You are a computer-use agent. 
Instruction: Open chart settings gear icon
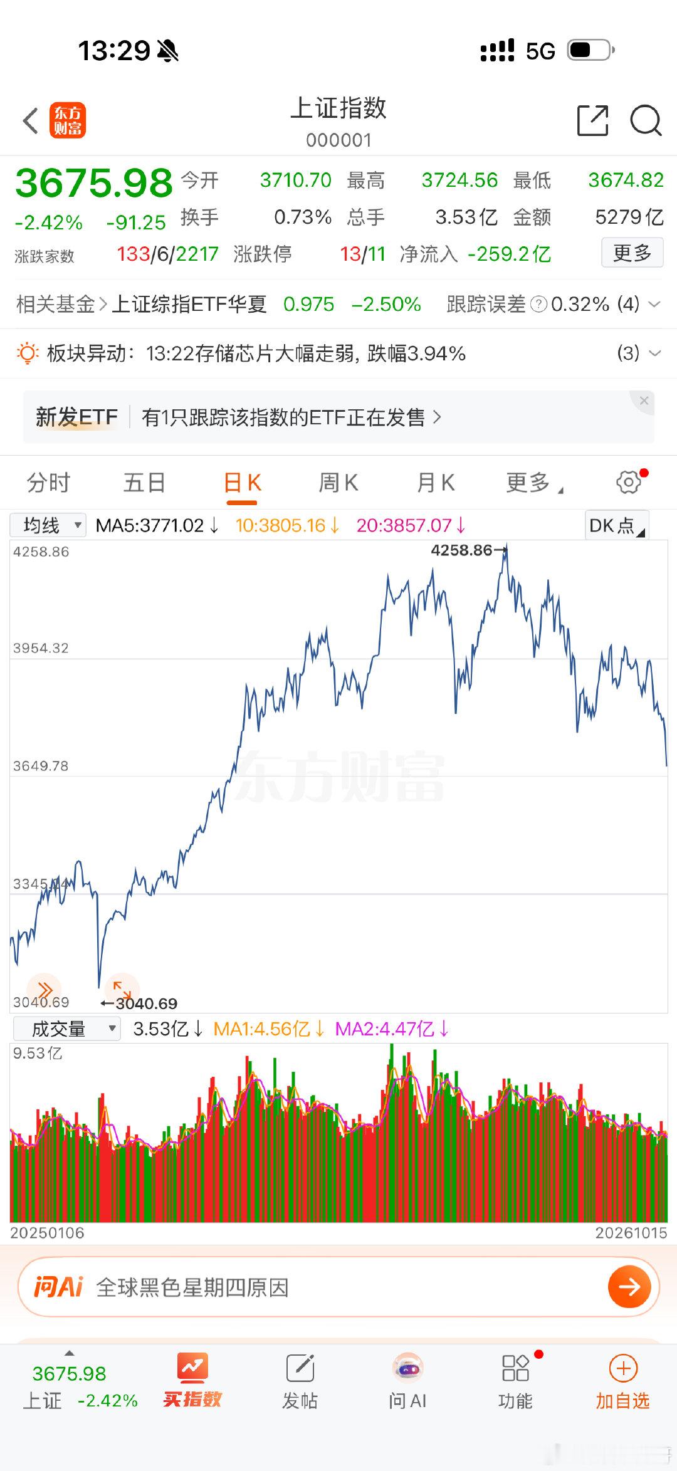(629, 482)
